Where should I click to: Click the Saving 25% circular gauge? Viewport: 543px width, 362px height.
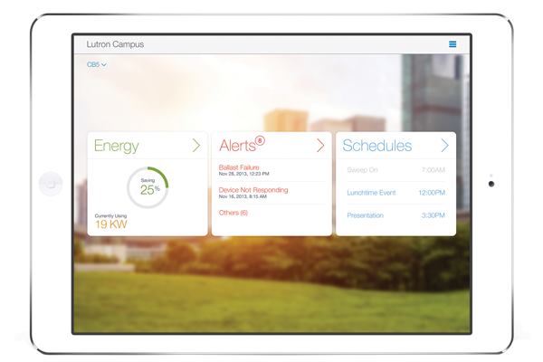pos(147,187)
